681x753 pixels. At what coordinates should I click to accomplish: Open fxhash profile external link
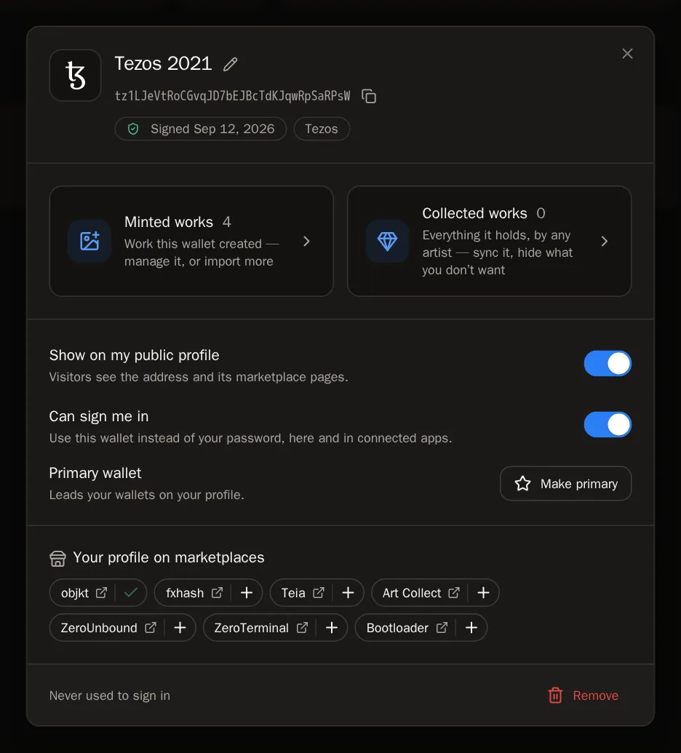pos(217,593)
